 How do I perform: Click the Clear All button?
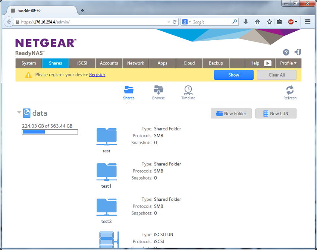(277, 75)
